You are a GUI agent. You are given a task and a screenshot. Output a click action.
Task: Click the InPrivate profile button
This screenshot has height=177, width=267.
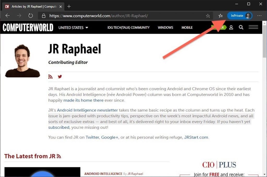click(x=240, y=16)
